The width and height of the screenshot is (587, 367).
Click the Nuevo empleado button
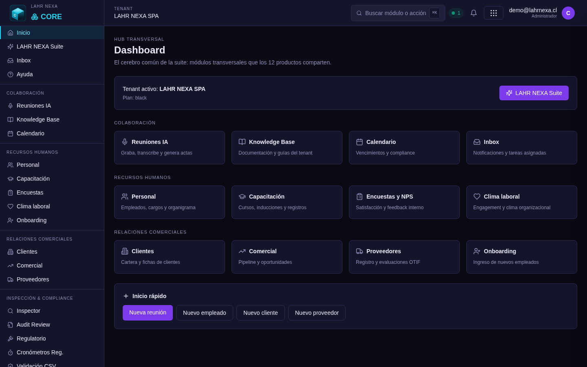coord(205,313)
